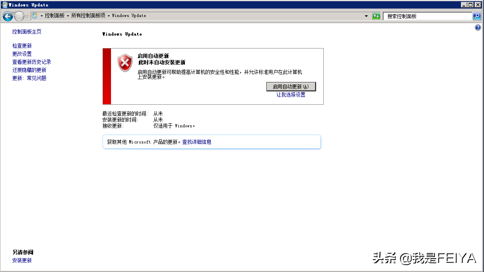This screenshot has width=484, height=272.
Task: Expand dropdown arrow before 控制面板 in breadcrumb
Action: pyautogui.click(x=42, y=16)
